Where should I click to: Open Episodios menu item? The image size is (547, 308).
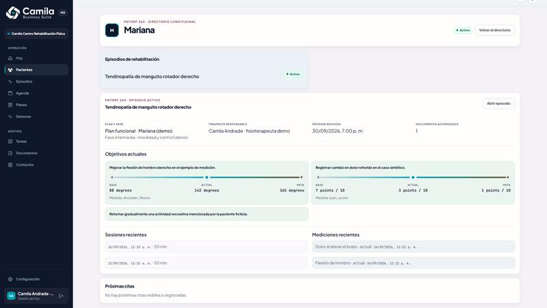(x=36, y=81)
